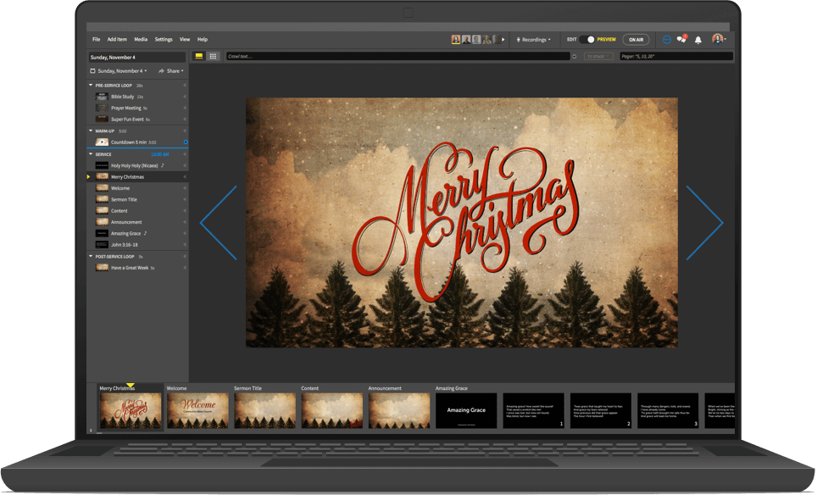Screen dimensions: 817x495
Task: Go to previous slide with left arrow
Action: coord(218,223)
